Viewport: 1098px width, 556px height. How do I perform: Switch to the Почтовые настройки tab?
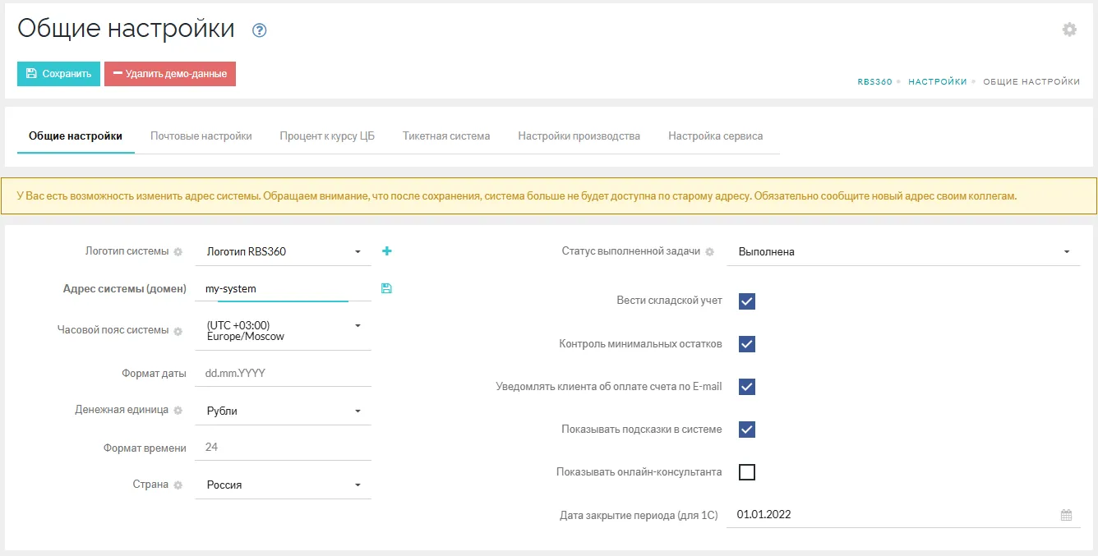[201, 136]
